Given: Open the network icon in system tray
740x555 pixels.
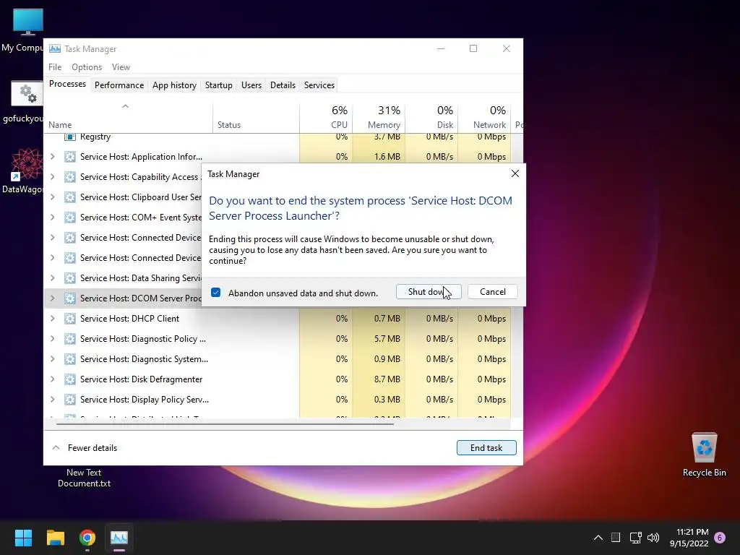Looking at the screenshot, I should (635, 538).
